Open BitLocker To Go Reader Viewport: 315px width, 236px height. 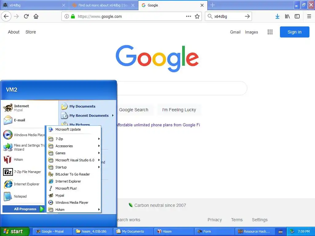[x=74, y=174]
